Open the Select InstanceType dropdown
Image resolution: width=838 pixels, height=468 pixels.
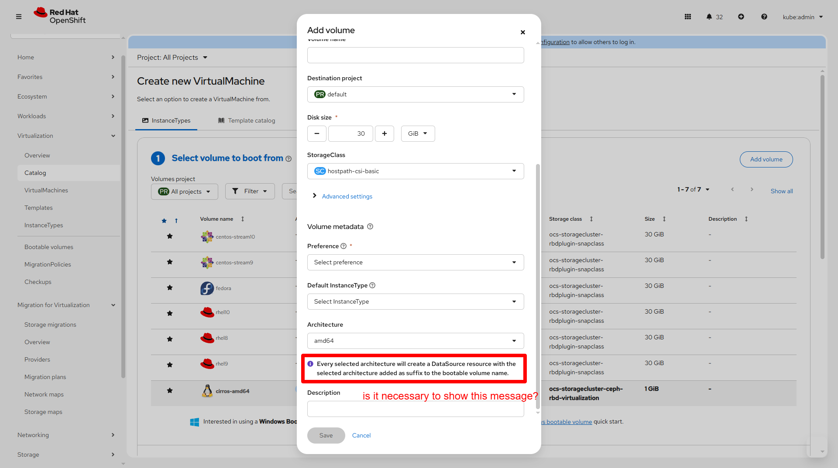[416, 302]
